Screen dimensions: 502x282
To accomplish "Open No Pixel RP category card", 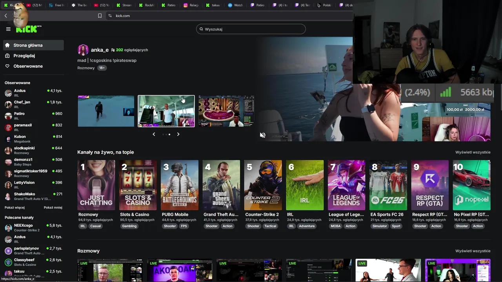I will tap(472, 185).
